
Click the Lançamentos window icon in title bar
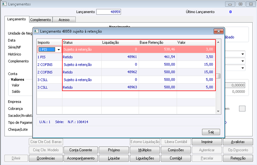tap(4, 4)
